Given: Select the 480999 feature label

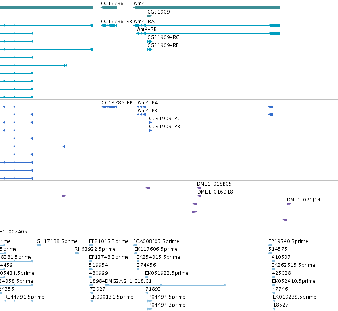Looking at the screenshot, I should 99,273.
